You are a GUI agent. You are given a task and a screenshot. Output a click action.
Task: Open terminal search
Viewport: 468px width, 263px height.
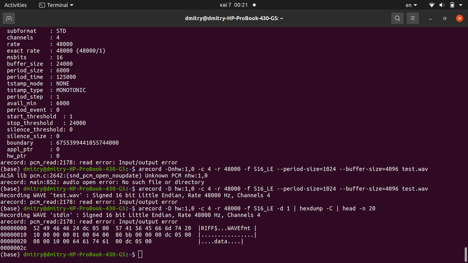pos(397,19)
